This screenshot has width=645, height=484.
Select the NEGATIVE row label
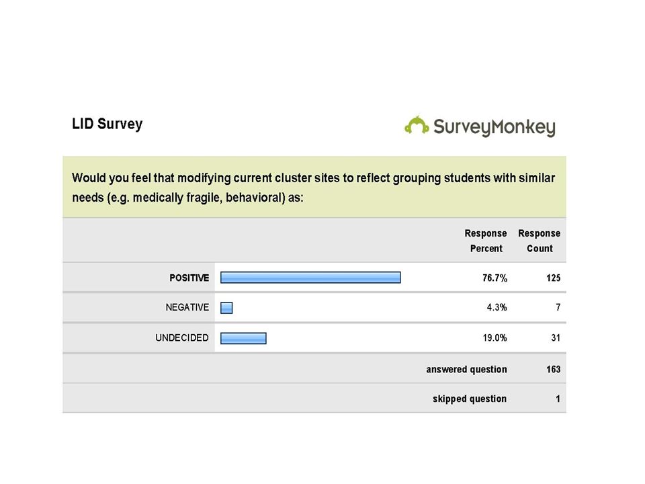coord(187,307)
